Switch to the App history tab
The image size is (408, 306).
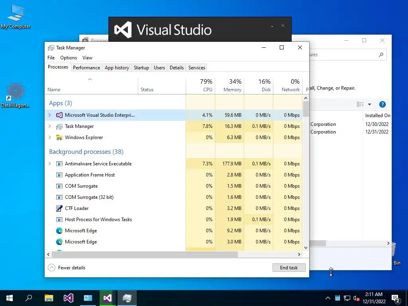click(117, 68)
